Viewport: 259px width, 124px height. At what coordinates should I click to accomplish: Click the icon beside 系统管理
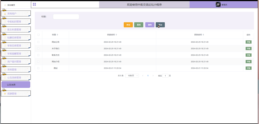click(5, 70)
